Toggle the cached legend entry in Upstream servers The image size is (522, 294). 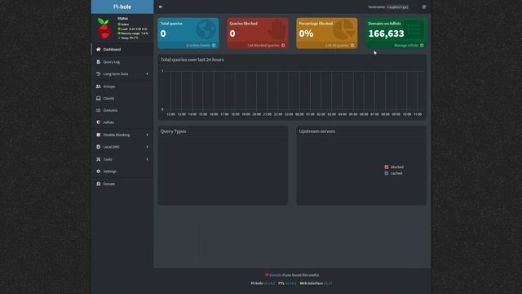point(393,173)
